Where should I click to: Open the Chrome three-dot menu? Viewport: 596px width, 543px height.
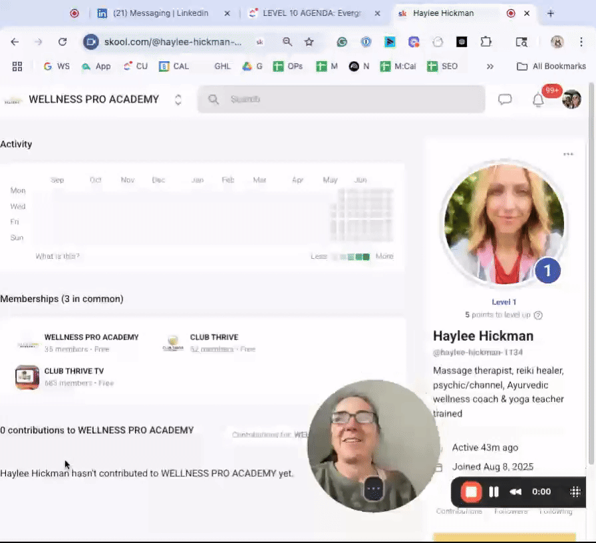point(581,42)
